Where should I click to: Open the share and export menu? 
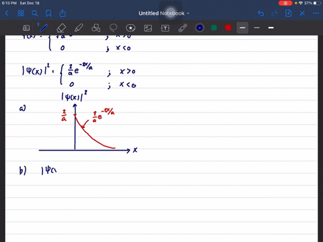coord(63,13)
